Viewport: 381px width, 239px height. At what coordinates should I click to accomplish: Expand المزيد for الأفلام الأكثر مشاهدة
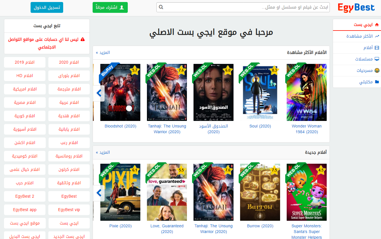click(x=103, y=52)
